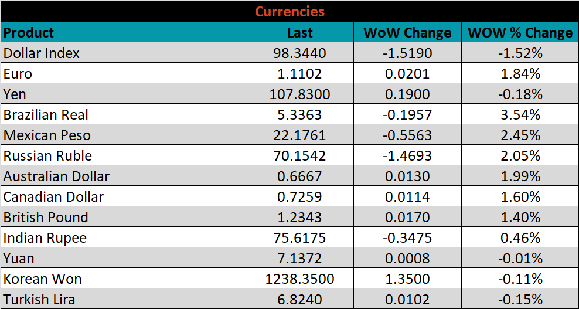Select Australian Dollar WoW change 0.0130
579x309 pixels.
pyautogui.click(x=407, y=176)
